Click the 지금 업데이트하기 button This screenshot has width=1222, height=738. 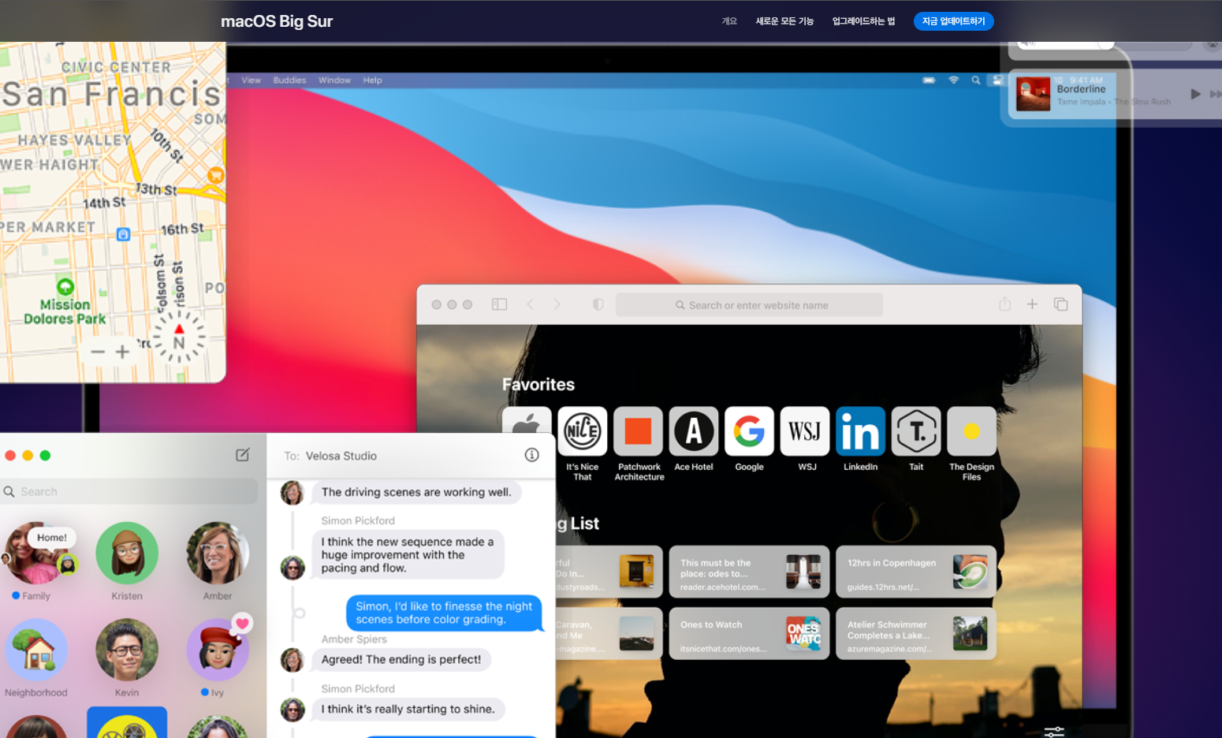click(953, 21)
